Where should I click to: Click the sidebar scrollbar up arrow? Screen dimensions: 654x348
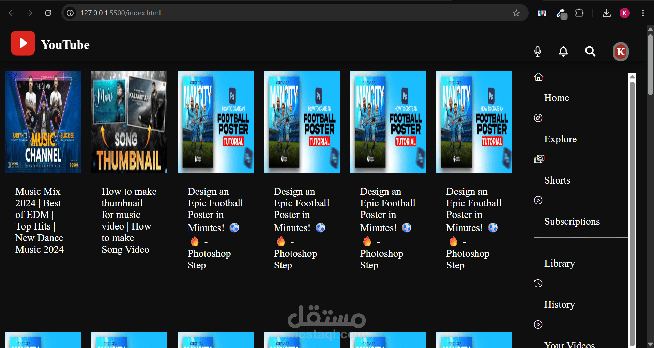tap(633, 76)
